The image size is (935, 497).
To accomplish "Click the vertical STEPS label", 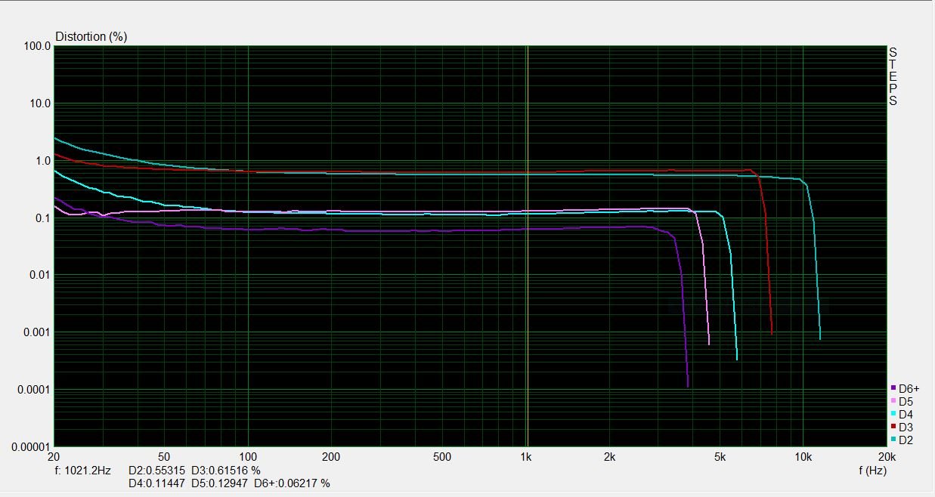I will [893, 76].
